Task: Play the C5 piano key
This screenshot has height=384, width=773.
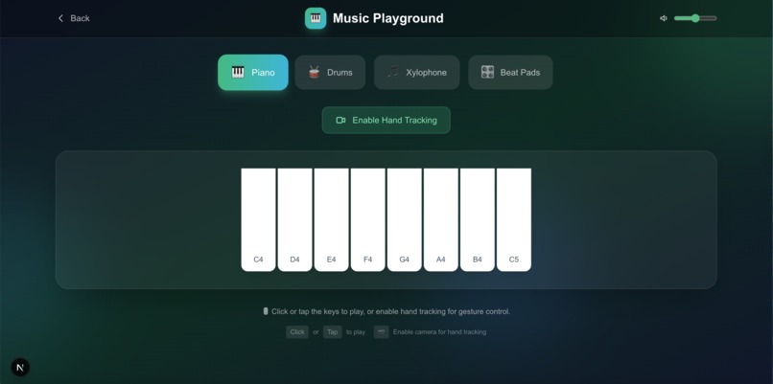Action: (x=514, y=219)
